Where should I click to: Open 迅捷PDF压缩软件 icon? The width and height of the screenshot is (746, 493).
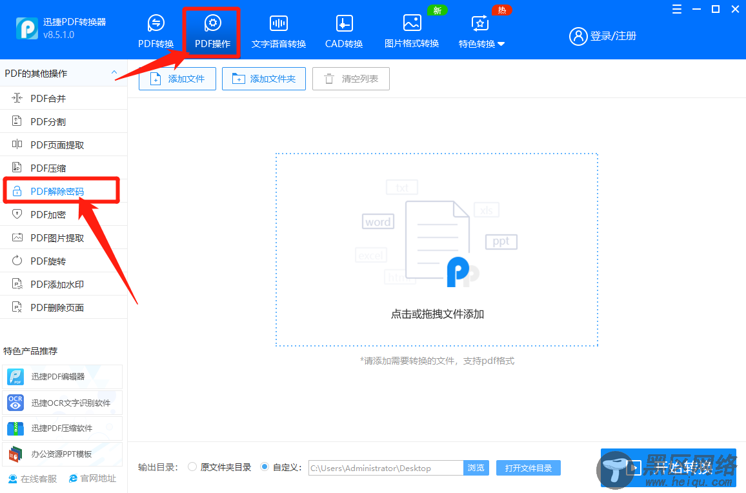click(x=15, y=428)
